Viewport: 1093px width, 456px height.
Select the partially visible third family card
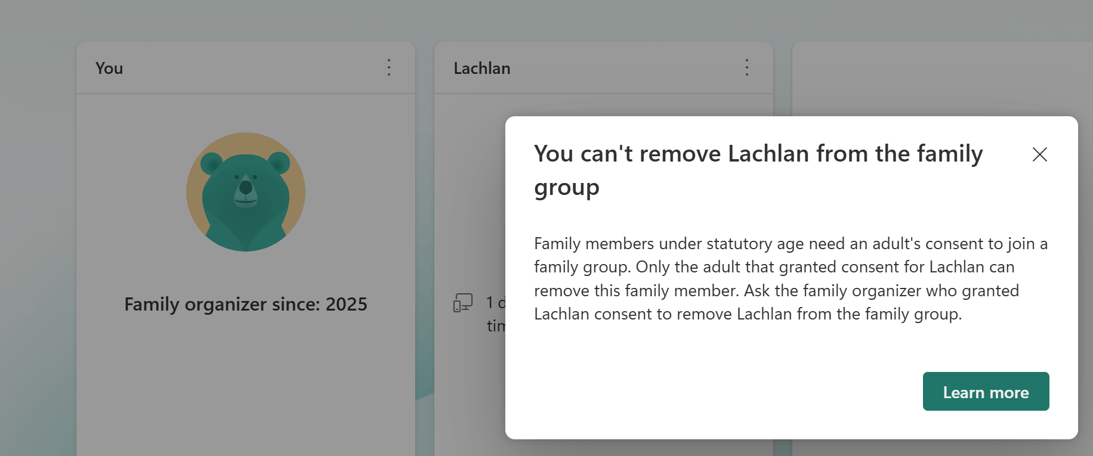(x=943, y=79)
